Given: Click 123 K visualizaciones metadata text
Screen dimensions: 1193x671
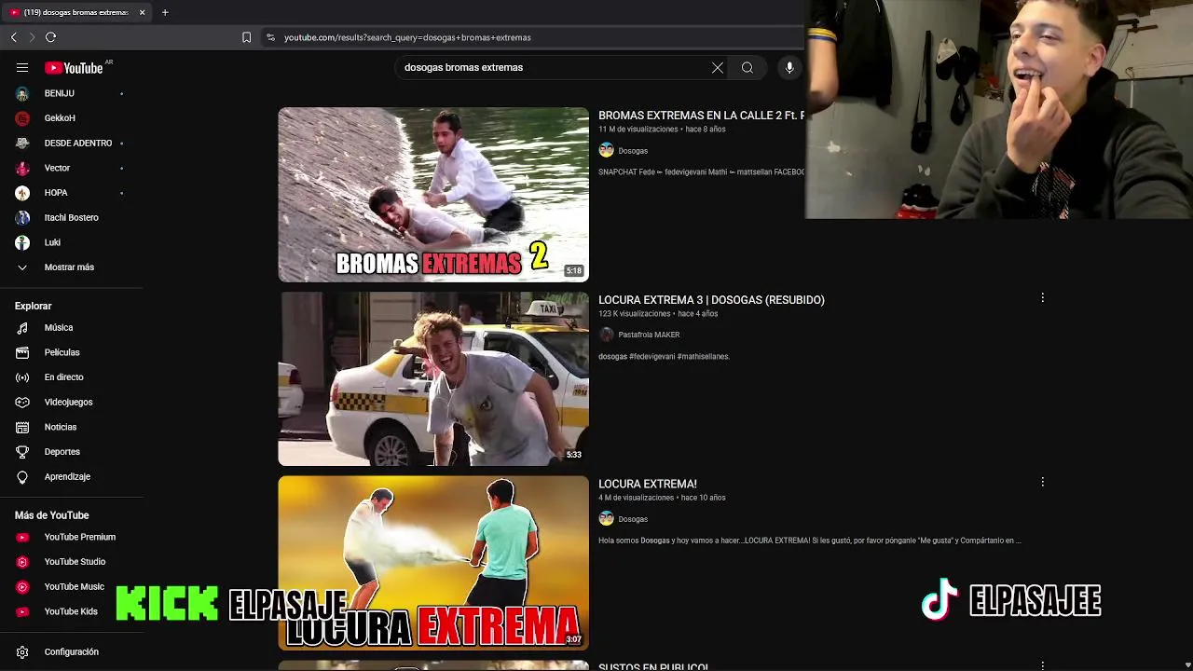Looking at the screenshot, I should pos(635,314).
